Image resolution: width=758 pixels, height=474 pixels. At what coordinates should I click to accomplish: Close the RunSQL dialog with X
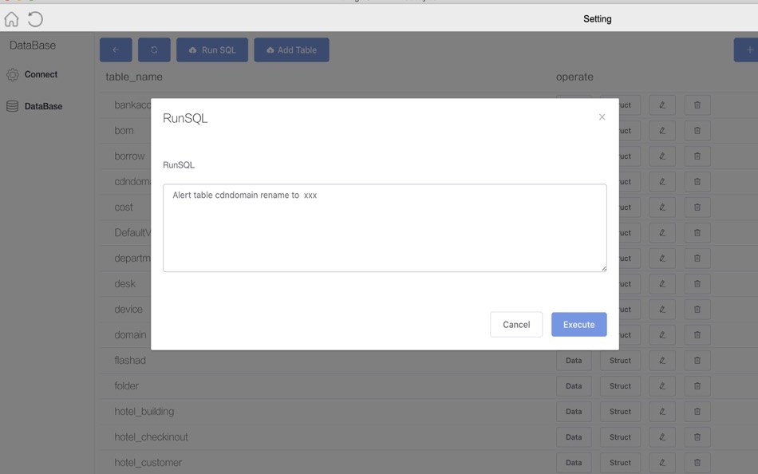pos(602,117)
